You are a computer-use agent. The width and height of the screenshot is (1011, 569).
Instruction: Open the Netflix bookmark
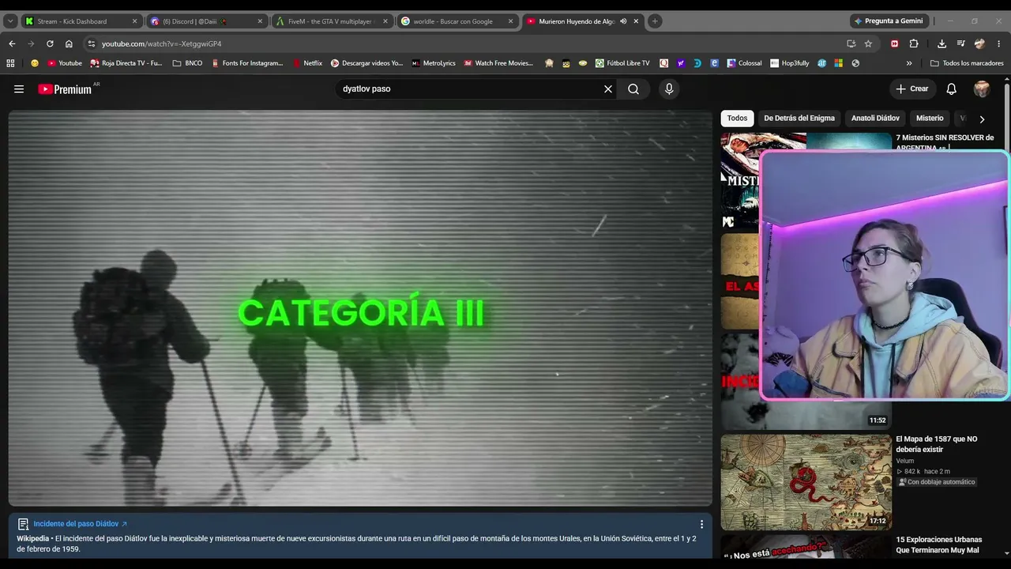pyautogui.click(x=307, y=63)
